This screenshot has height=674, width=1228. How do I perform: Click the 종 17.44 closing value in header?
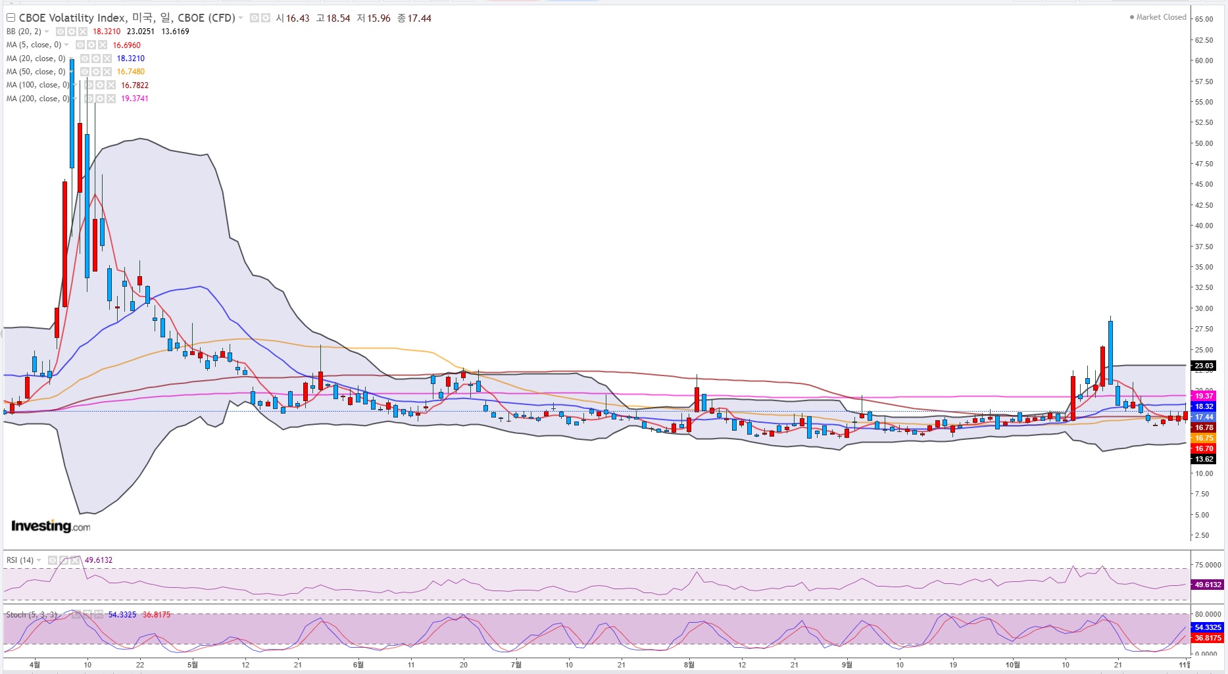click(414, 18)
